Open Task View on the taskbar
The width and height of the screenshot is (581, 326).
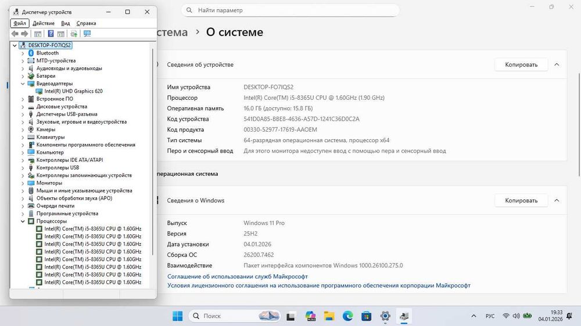point(290,316)
